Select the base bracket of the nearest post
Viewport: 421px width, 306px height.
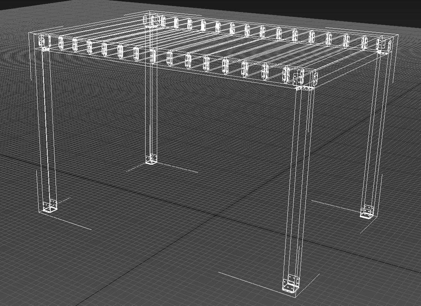click(x=291, y=283)
